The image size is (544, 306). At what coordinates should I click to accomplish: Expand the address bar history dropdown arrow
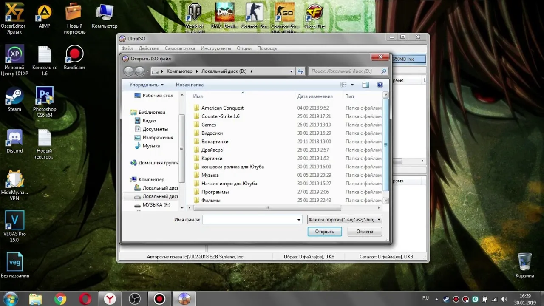291,71
